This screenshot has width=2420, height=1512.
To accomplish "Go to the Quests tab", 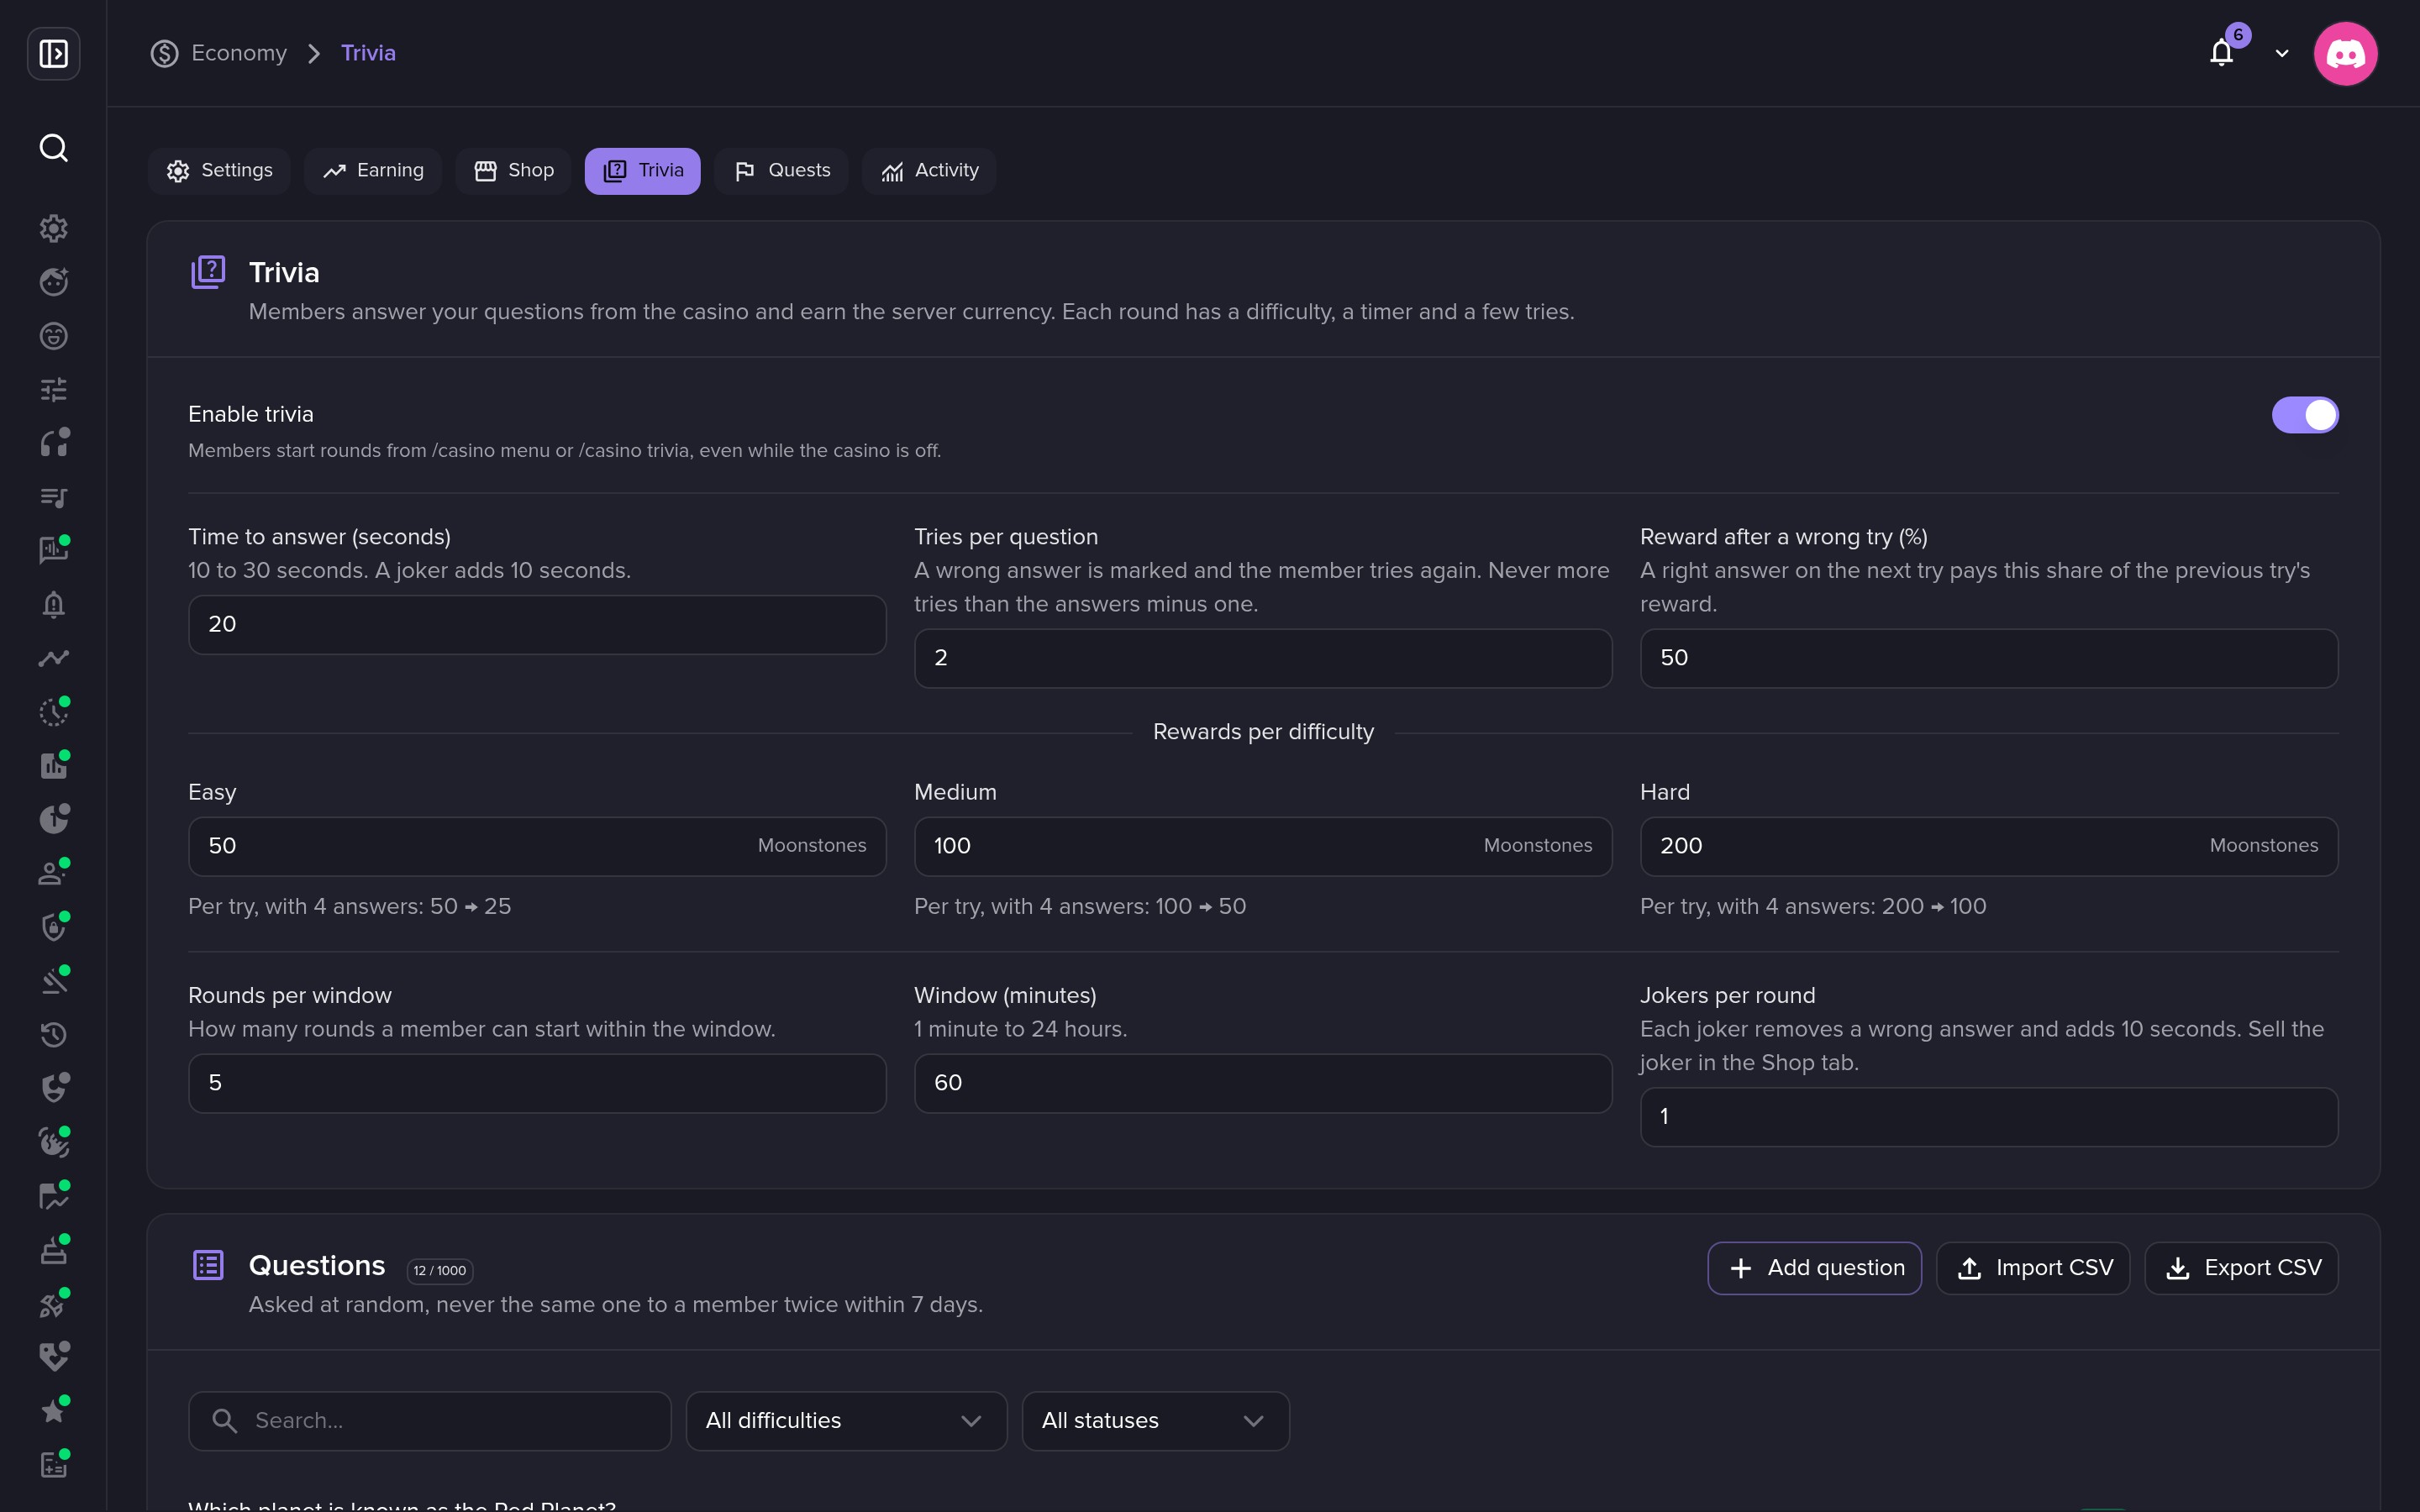I will (781, 171).
